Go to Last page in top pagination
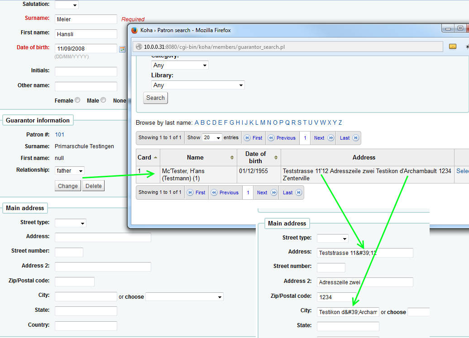This screenshot has height=338, width=469. (349, 138)
